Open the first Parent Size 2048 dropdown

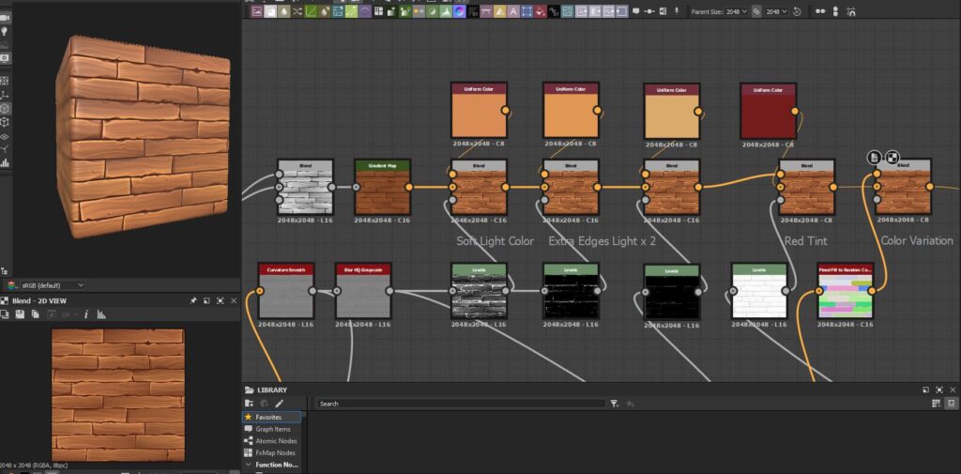(737, 11)
